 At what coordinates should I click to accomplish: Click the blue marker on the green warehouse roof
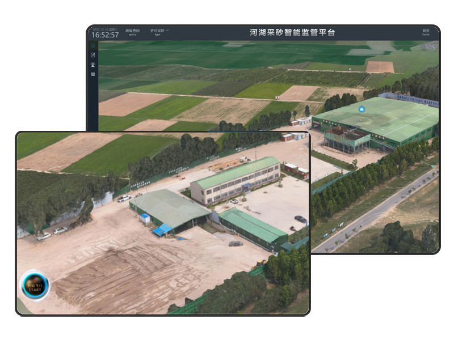(x=361, y=109)
